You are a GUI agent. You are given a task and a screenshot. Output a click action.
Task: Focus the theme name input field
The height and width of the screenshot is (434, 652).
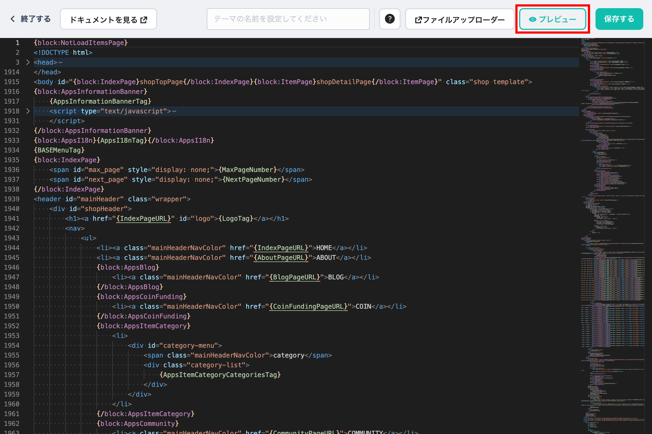[x=288, y=19]
